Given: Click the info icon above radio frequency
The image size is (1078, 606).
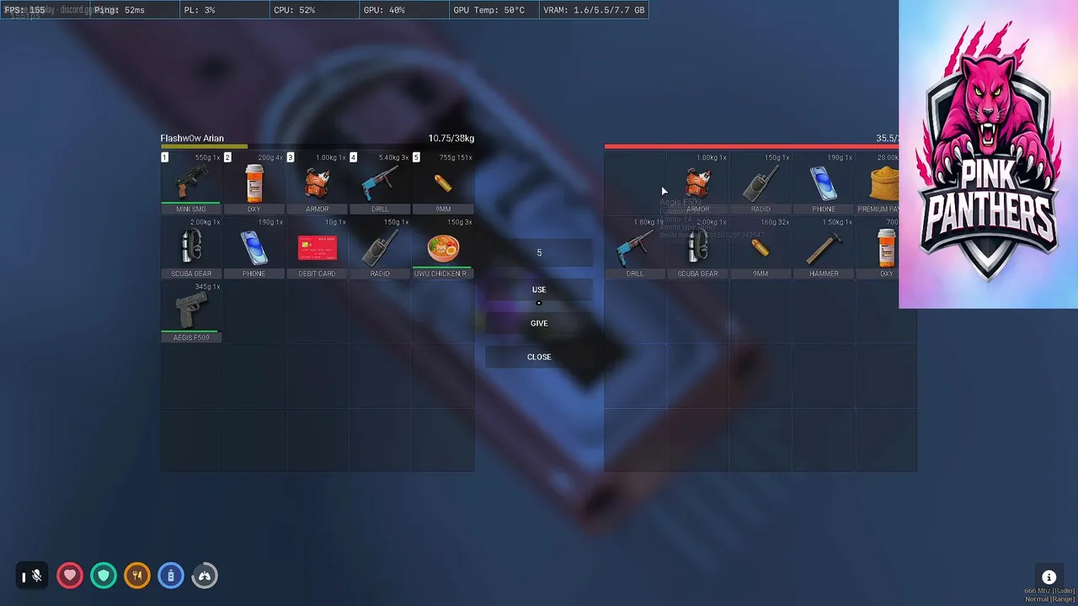Looking at the screenshot, I should tap(1049, 577).
